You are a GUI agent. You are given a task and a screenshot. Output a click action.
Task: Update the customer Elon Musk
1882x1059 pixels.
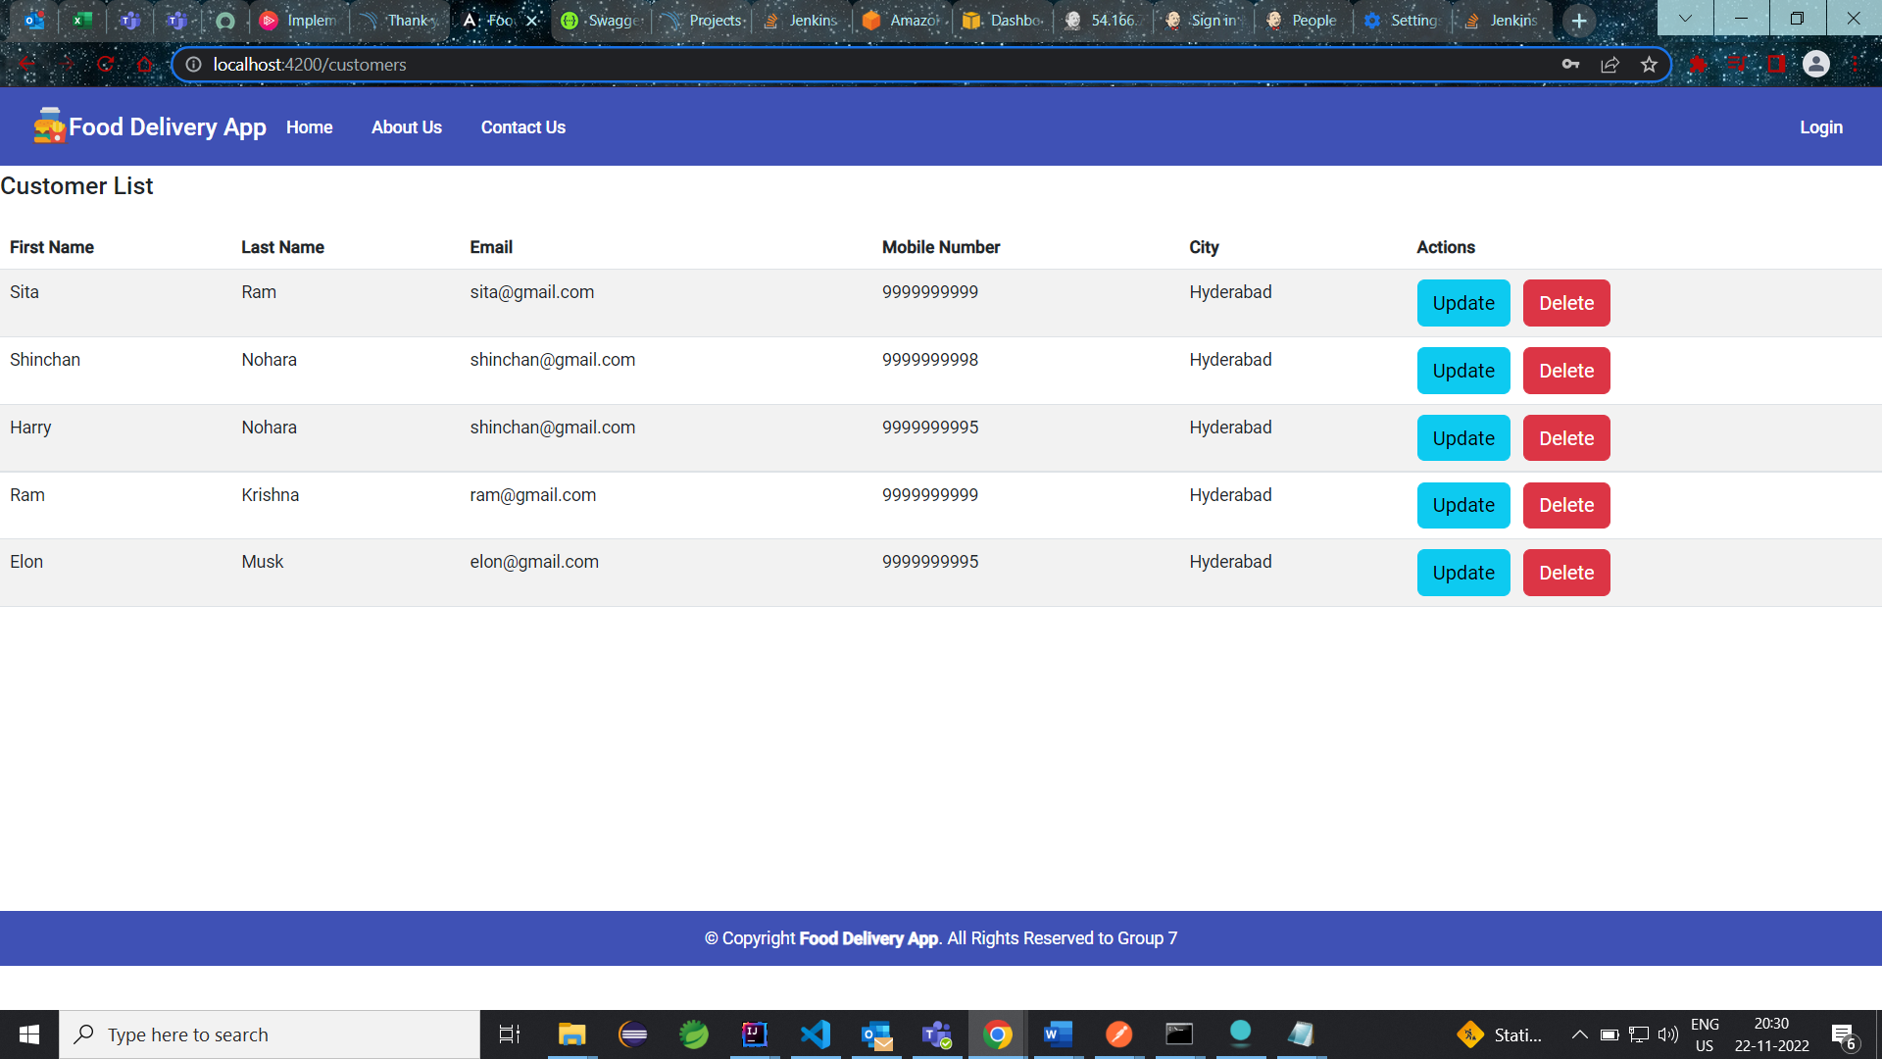click(x=1462, y=572)
